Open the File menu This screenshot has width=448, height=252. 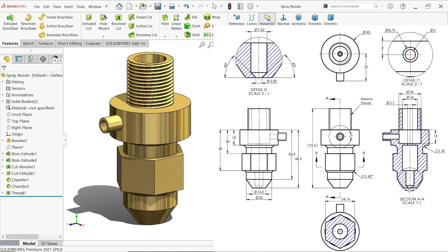point(37,7)
